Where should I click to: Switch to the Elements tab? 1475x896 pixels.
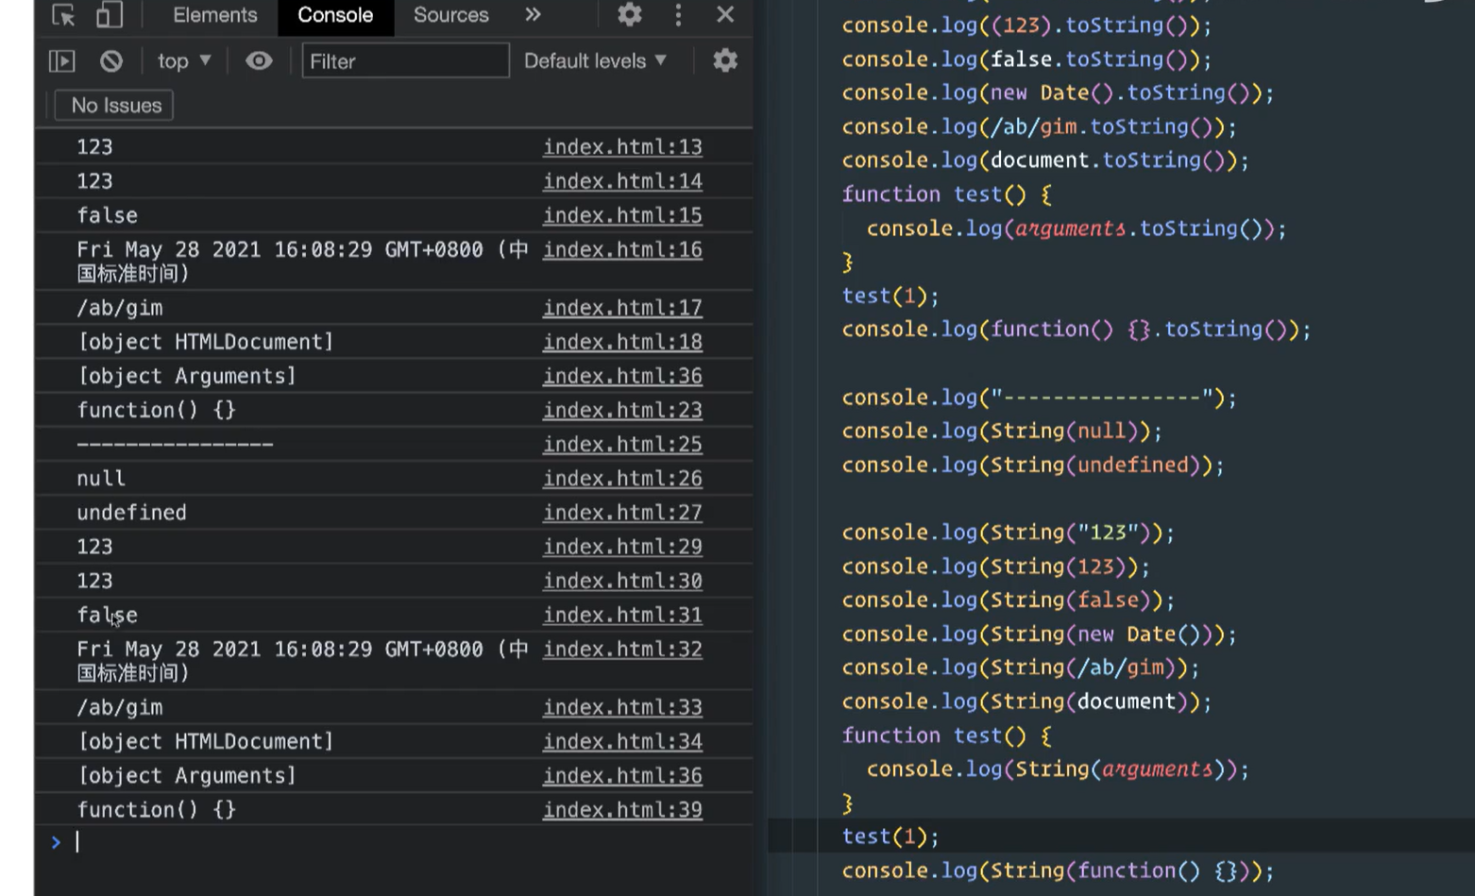(x=215, y=15)
